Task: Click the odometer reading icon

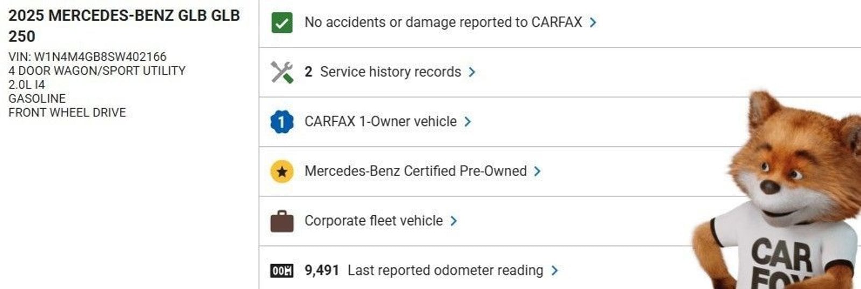Action: pos(282,270)
